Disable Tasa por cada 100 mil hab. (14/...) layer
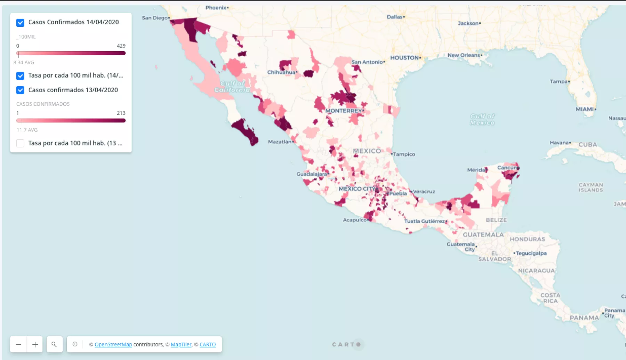The height and width of the screenshot is (360, 626). click(20, 75)
